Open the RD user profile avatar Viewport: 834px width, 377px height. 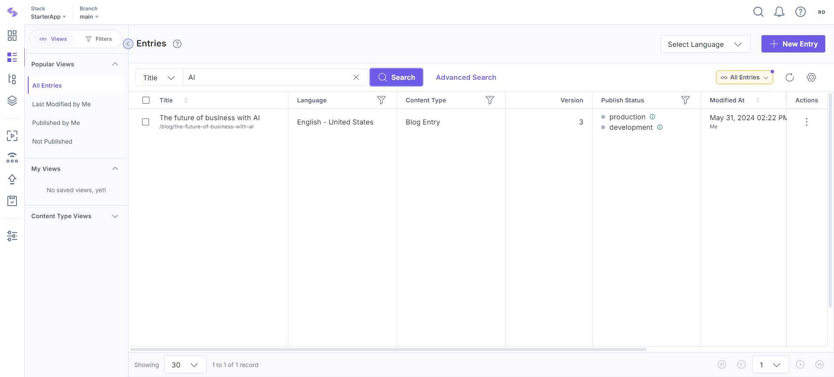(x=821, y=12)
